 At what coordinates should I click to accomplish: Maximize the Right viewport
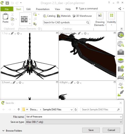pos(115,82)
